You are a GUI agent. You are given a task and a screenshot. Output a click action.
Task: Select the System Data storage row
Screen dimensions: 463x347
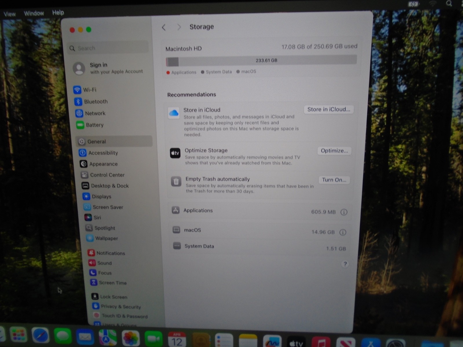point(259,247)
